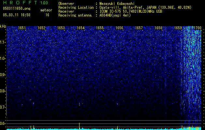Screen dimensions: 205x130
Task: Click the 1653 time axis label
Action: click(61, 28)
